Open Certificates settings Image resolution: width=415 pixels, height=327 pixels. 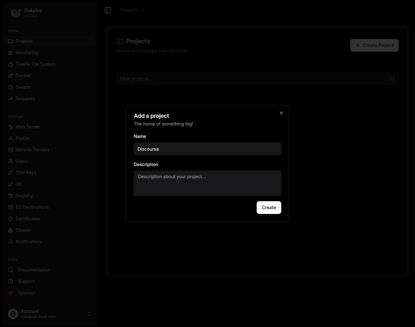[x=27, y=219]
